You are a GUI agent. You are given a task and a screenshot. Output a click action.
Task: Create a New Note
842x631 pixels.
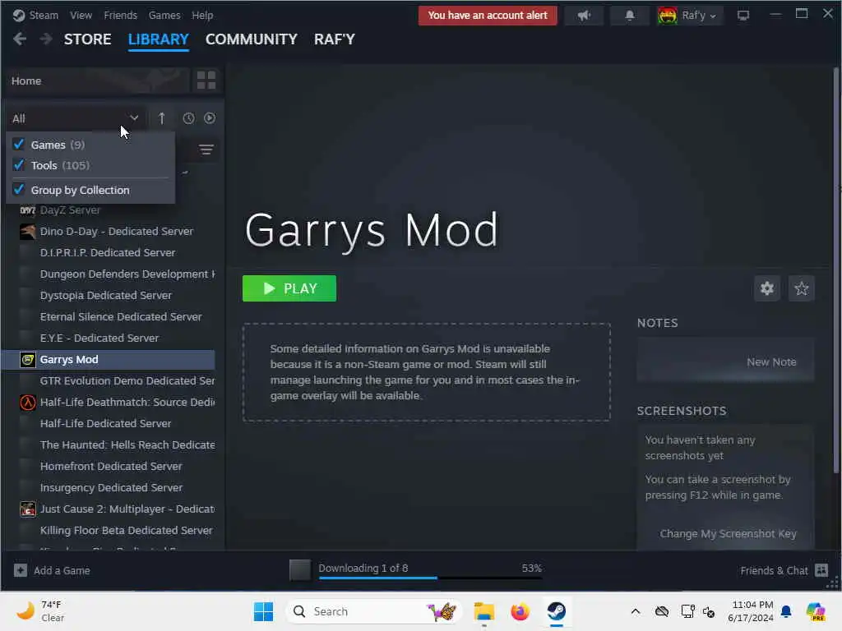[771, 362]
